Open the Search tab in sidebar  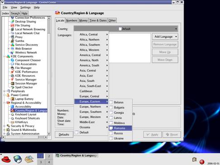(x=15, y=14)
